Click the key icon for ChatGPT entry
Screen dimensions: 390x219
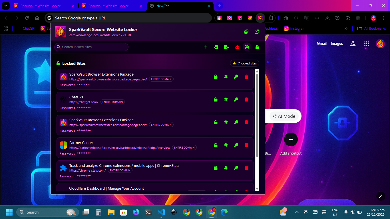(x=236, y=100)
